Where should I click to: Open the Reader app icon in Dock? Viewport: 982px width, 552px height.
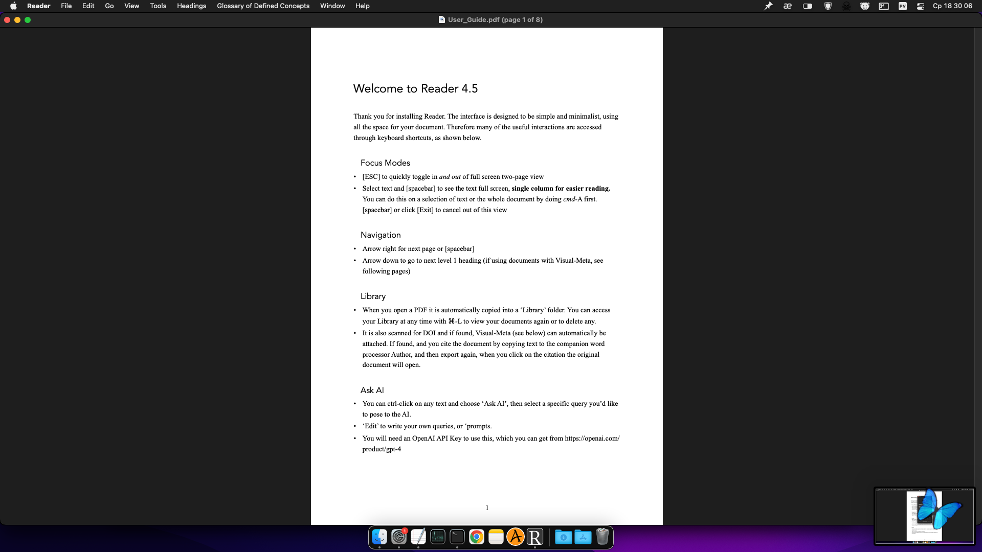point(535,537)
